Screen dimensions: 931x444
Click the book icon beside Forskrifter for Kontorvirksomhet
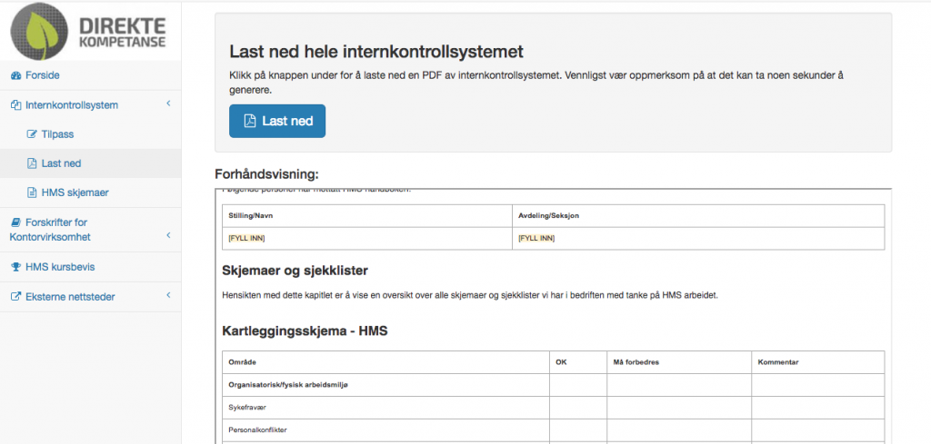(x=15, y=222)
